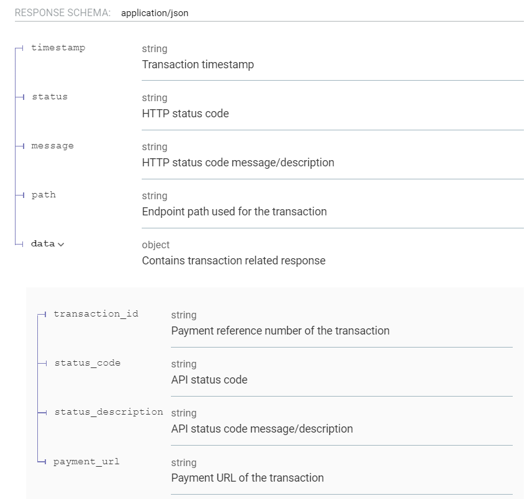The width and height of the screenshot is (532, 499).
Task: Select the timestamp field name
Action: [x=58, y=47]
